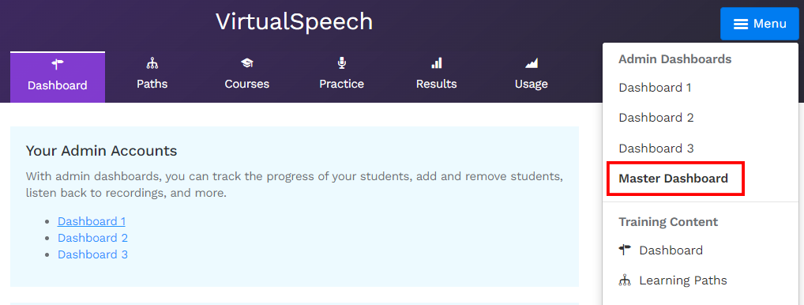The image size is (804, 305).
Task: Collapse the blue Menu dropdown button
Action: [760, 24]
